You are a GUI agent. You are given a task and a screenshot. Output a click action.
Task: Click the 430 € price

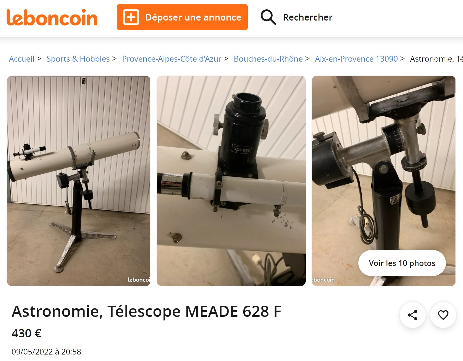click(26, 333)
